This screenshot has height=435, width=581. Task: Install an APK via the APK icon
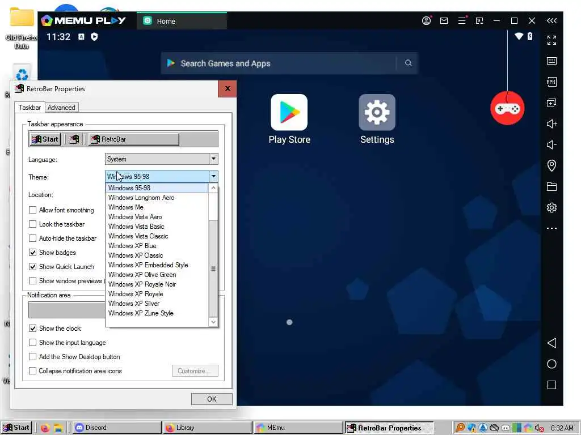tap(551, 82)
